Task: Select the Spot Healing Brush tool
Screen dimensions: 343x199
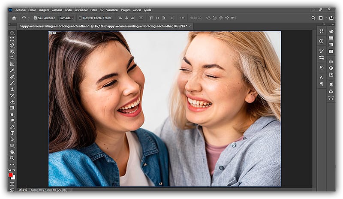Action: [x=12, y=77]
